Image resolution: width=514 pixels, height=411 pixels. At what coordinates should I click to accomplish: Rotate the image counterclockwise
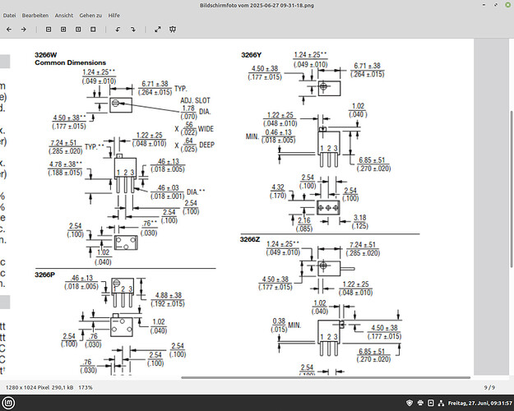tap(118, 30)
